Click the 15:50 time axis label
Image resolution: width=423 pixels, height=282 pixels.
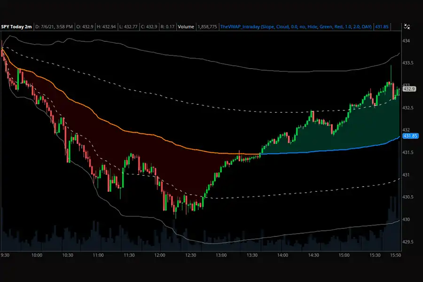395,255
